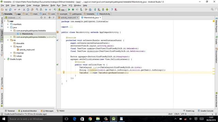Click the Cut scissors icon
The height and width of the screenshot is (122, 218).
tap(24, 9)
